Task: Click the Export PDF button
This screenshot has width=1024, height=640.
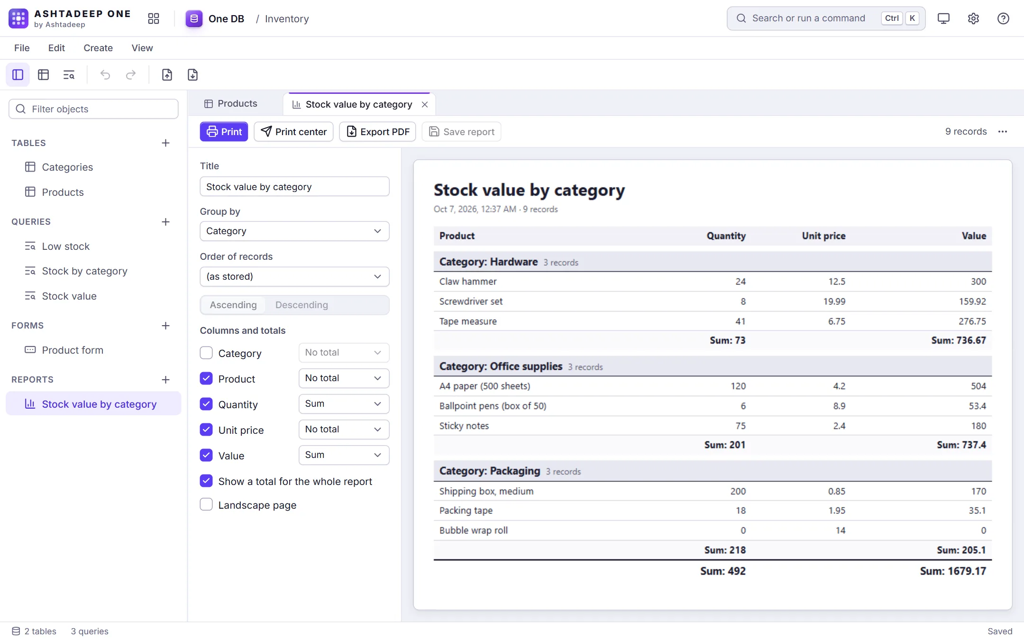Action: point(378,132)
